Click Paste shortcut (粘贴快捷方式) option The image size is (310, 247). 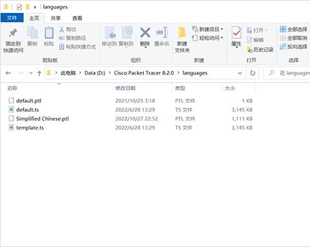pyautogui.click(x=77, y=47)
